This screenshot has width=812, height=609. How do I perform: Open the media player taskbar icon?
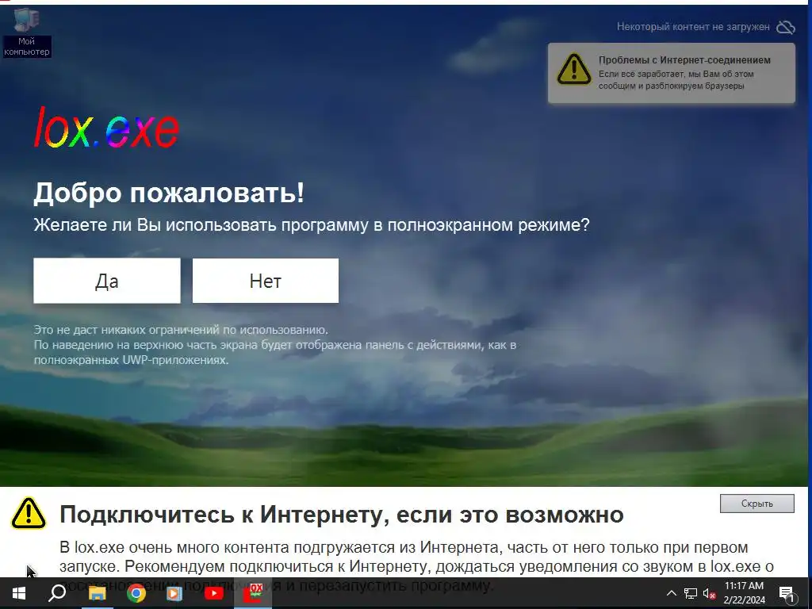click(174, 593)
